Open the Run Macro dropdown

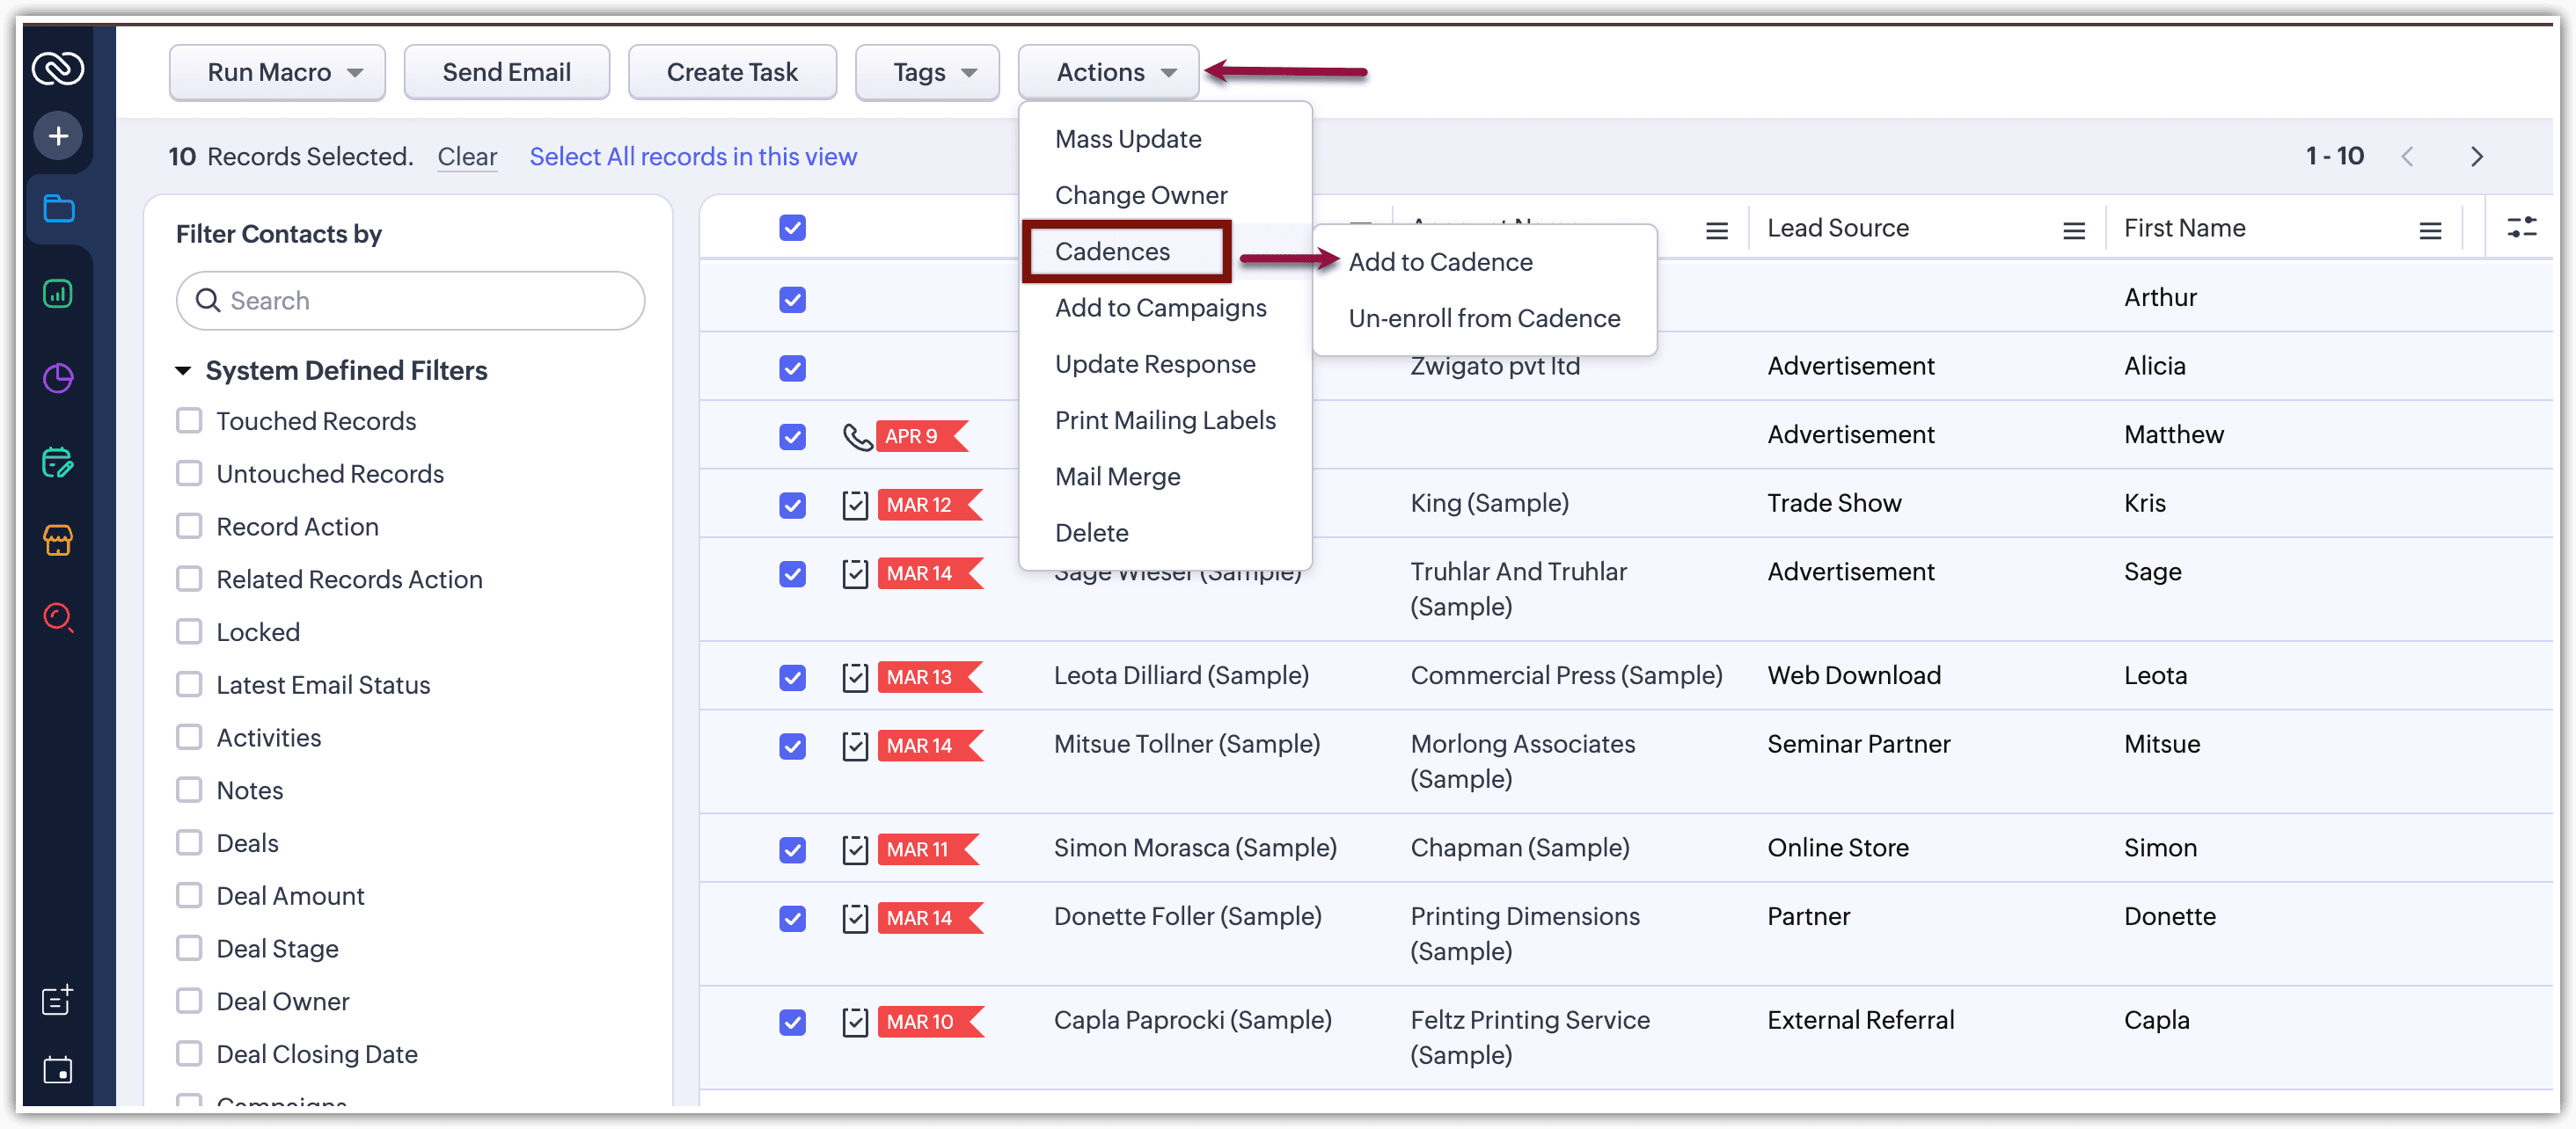pos(277,72)
